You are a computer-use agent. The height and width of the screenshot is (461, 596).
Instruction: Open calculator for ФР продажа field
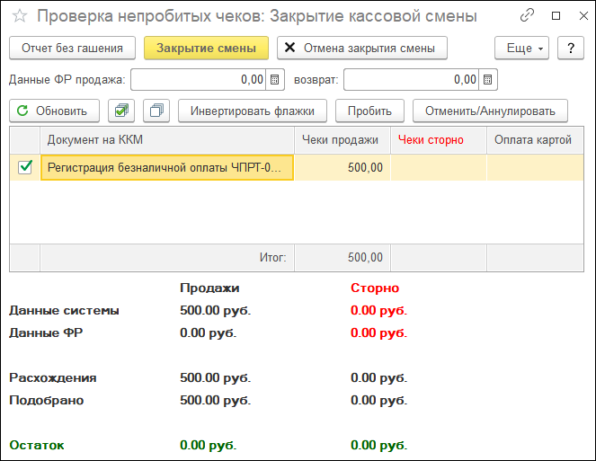274,79
